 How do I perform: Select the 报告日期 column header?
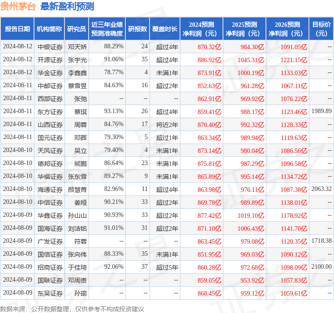[x=17, y=29]
